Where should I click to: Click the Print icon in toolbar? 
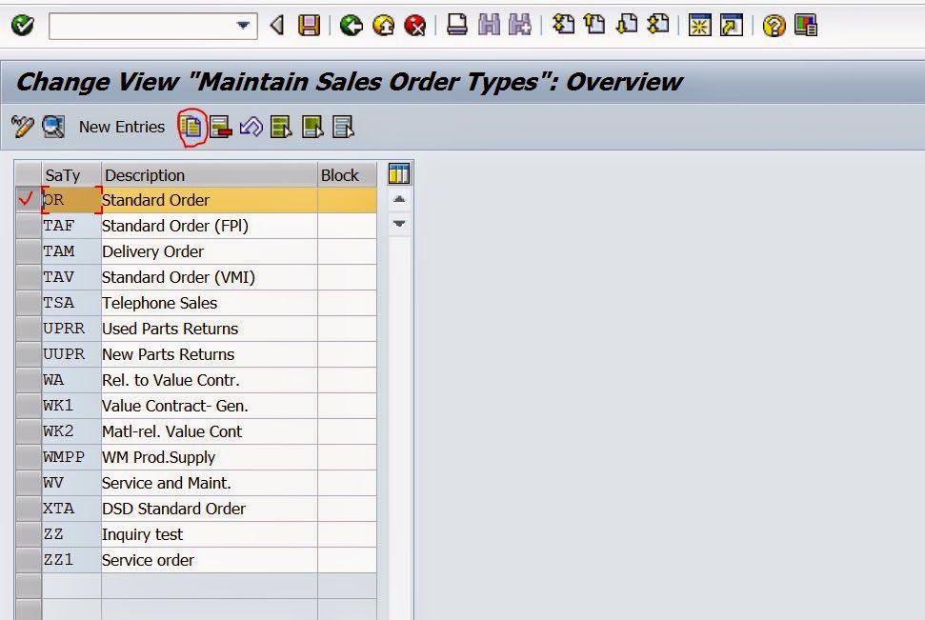457,27
